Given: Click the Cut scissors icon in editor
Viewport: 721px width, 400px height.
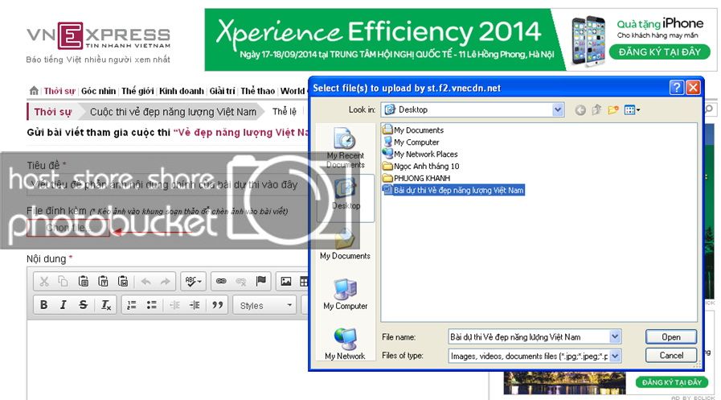Looking at the screenshot, I should pos(44,281).
